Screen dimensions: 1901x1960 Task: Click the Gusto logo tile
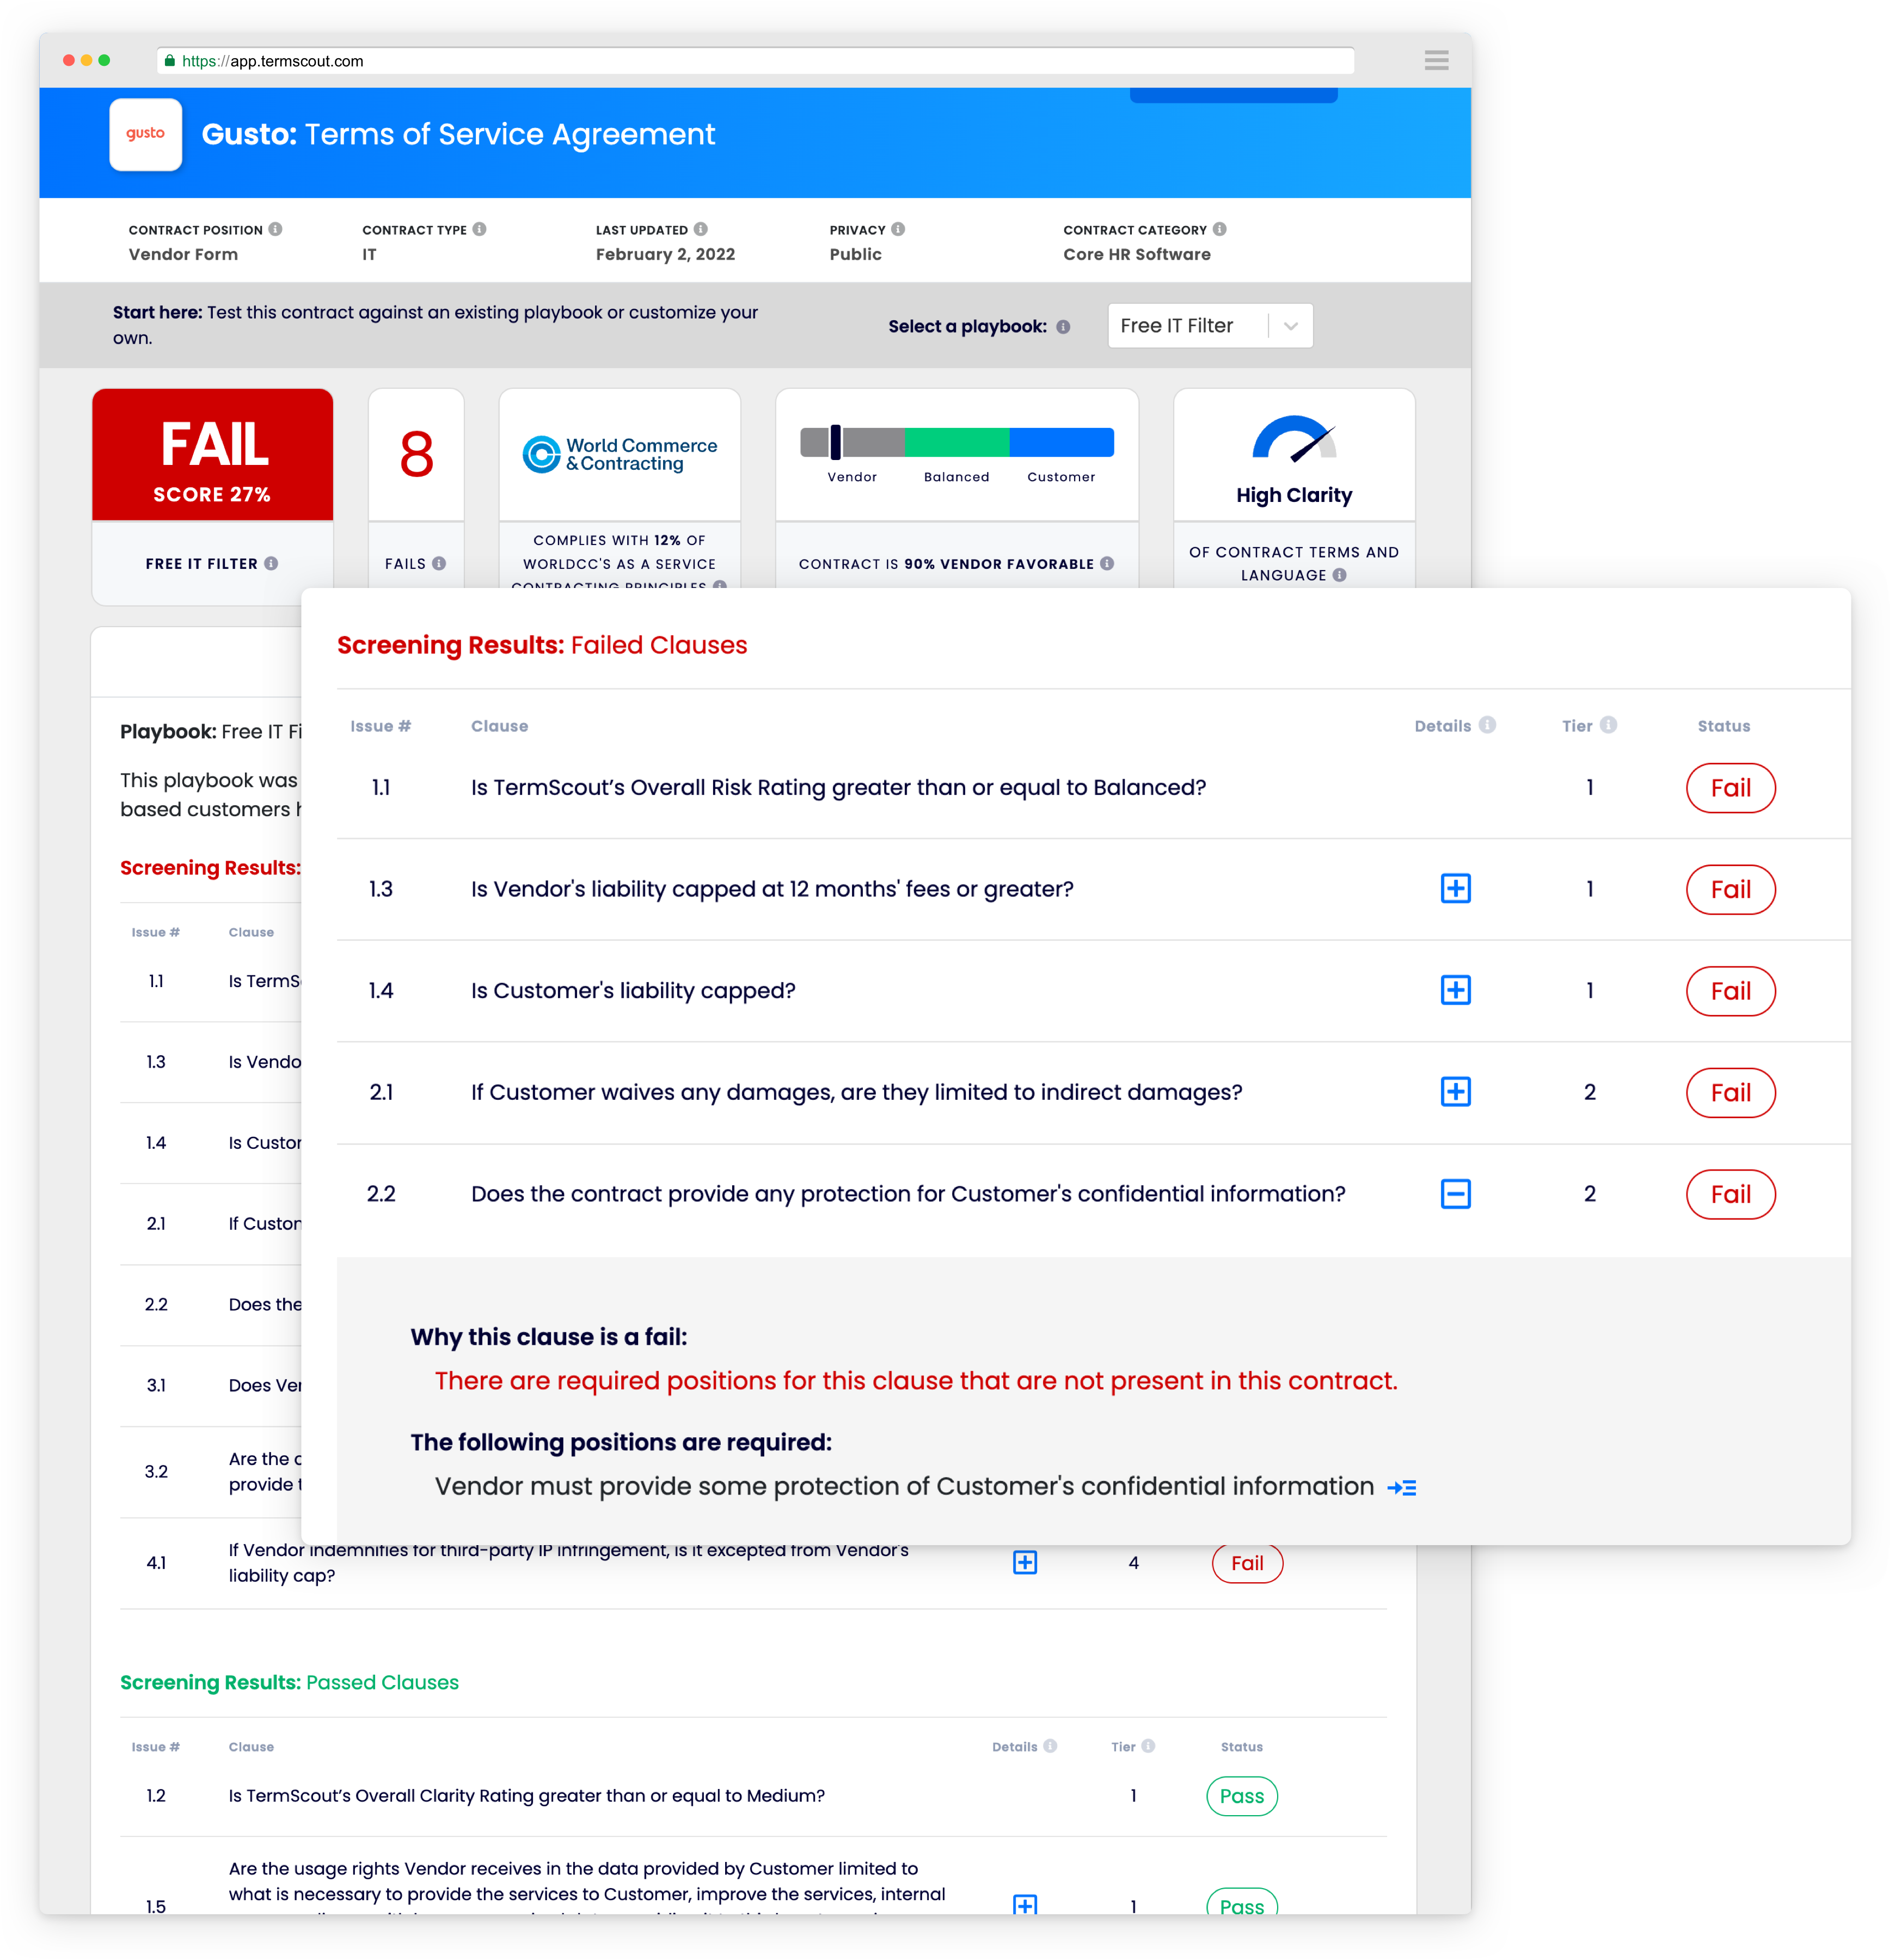pyautogui.click(x=146, y=134)
